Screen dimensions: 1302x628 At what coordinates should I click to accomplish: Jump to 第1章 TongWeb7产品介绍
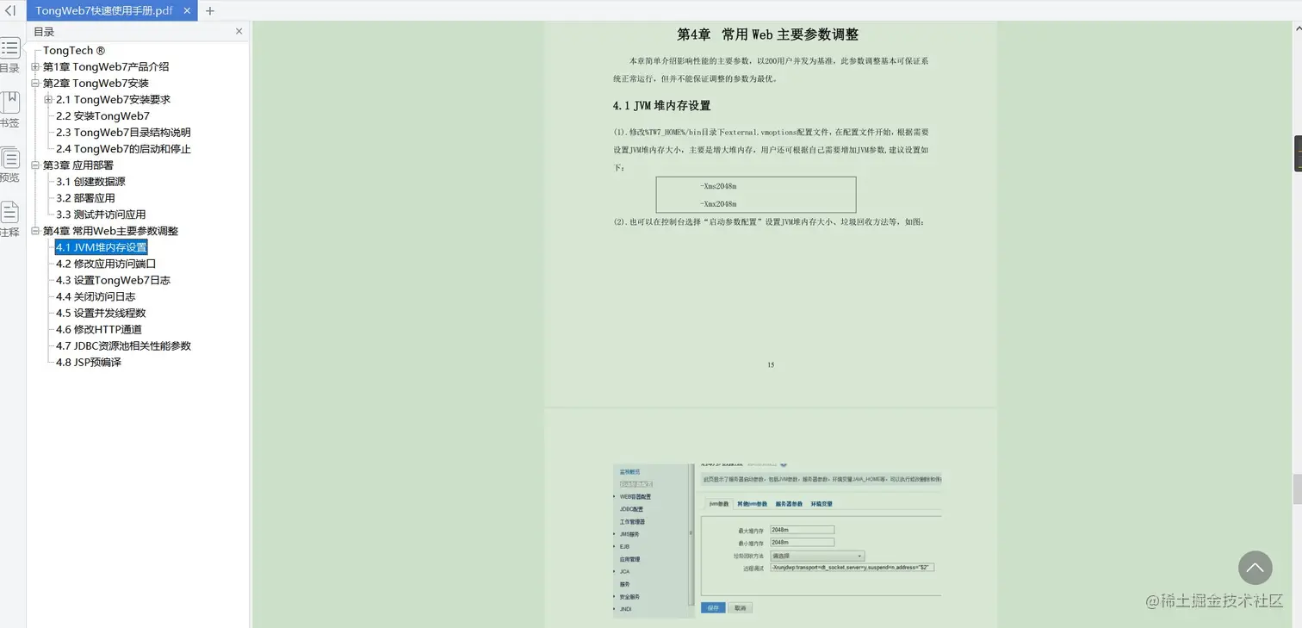[x=106, y=66]
